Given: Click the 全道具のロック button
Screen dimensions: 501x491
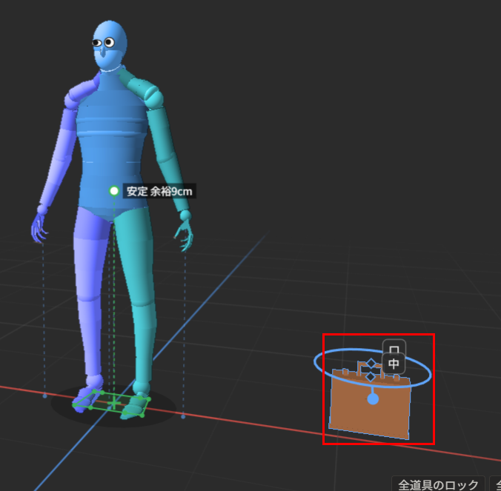Looking at the screenshot, I should point(438,484).
